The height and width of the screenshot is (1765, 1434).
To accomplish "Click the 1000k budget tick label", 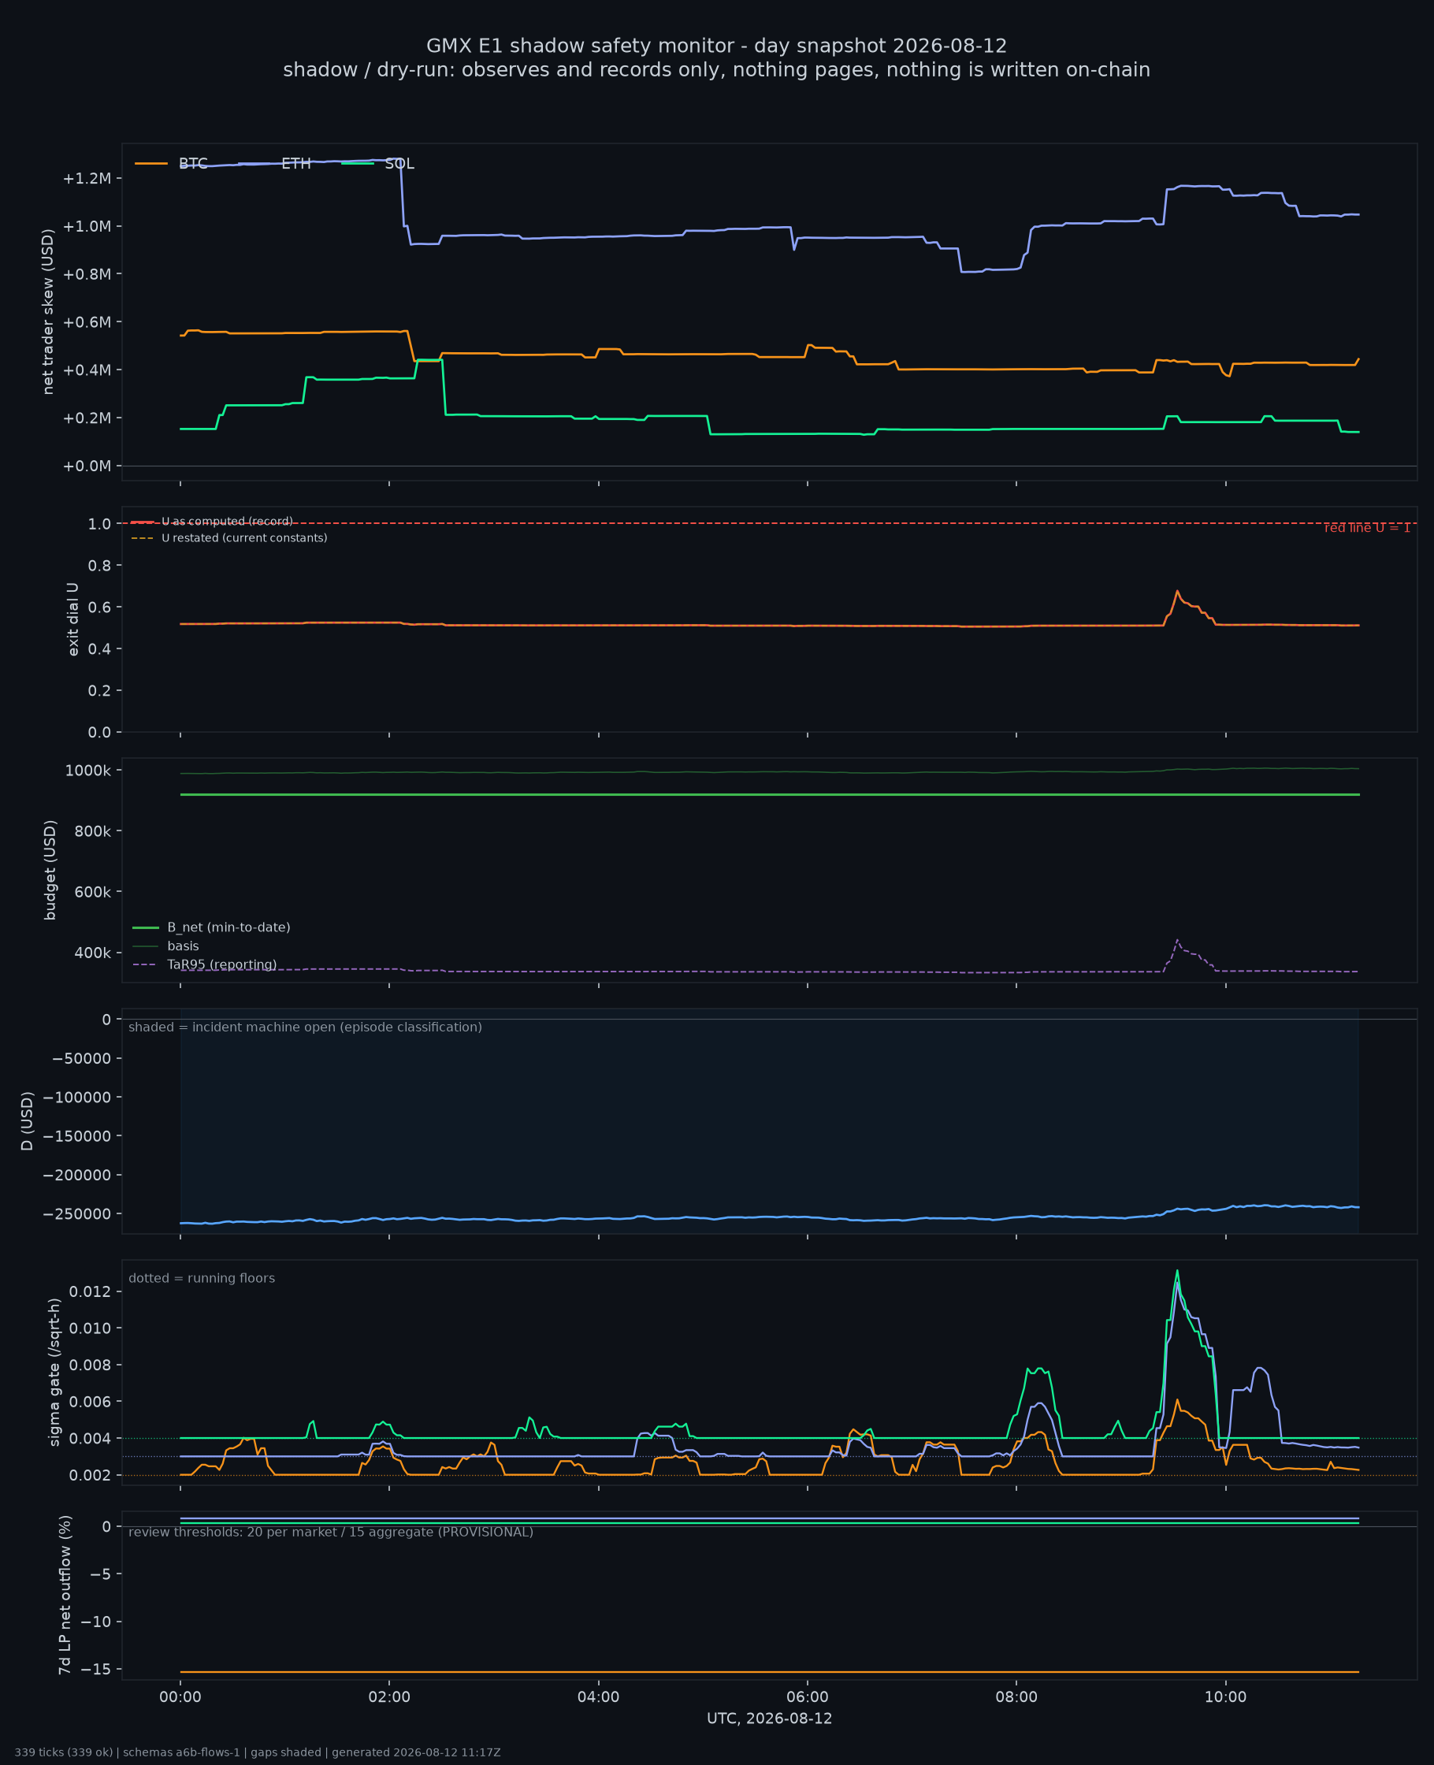I will [x=87, y=771].
